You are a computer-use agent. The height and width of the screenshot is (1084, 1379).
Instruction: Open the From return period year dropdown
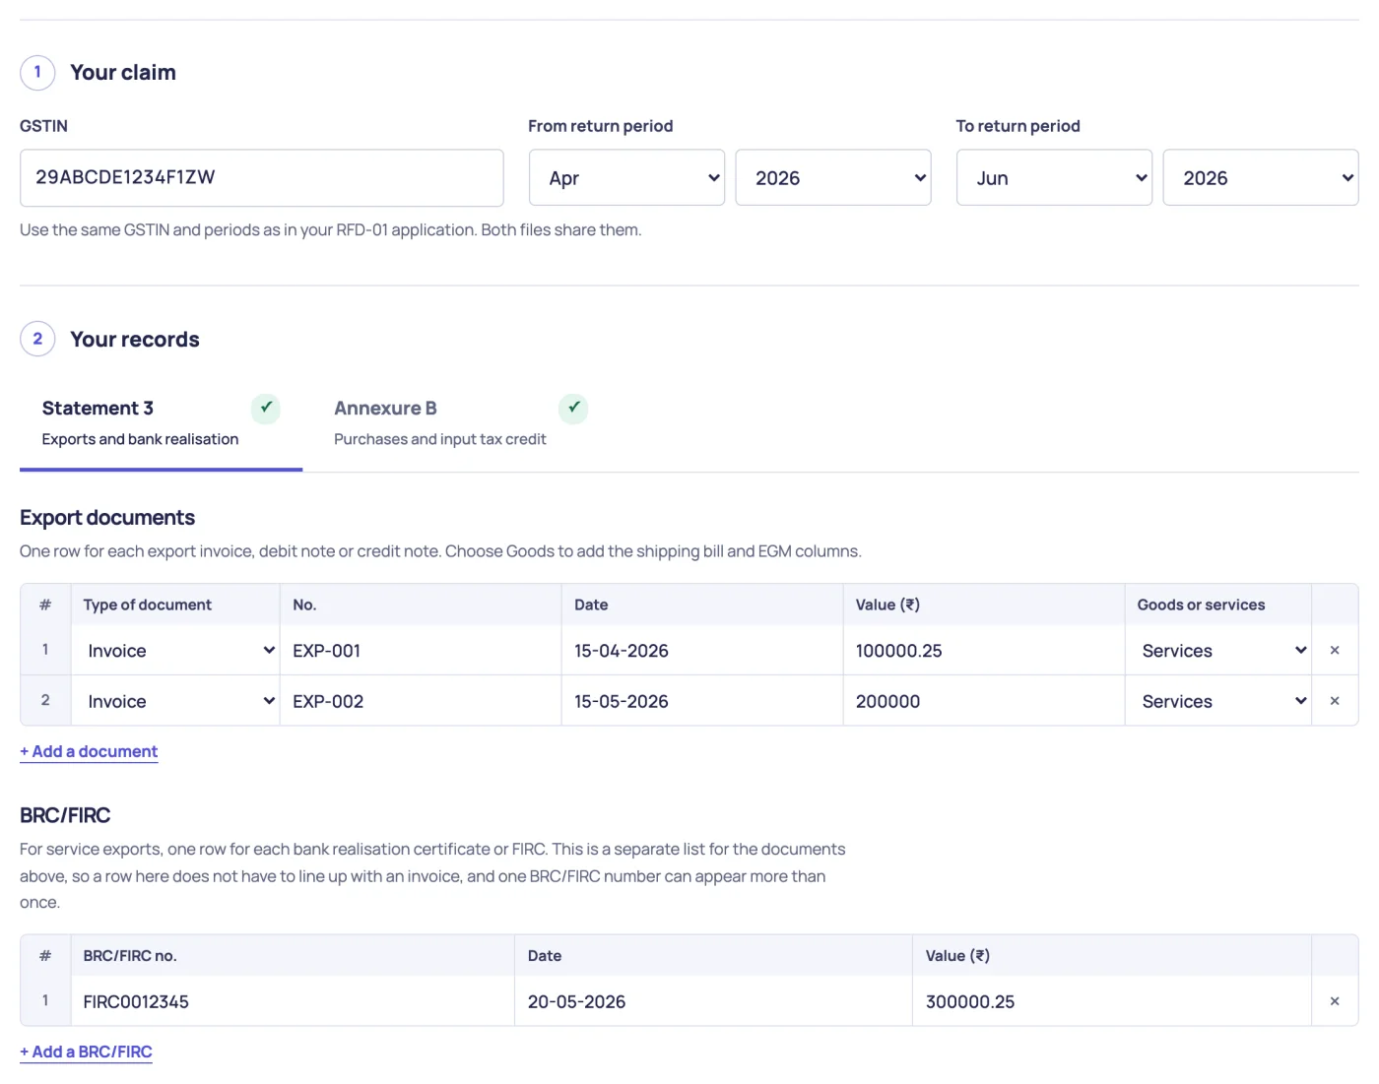(833, 177)
